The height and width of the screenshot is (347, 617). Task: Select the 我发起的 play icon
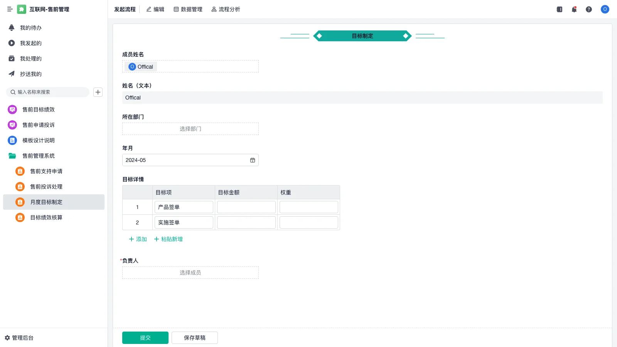click(x=11, y=43)
